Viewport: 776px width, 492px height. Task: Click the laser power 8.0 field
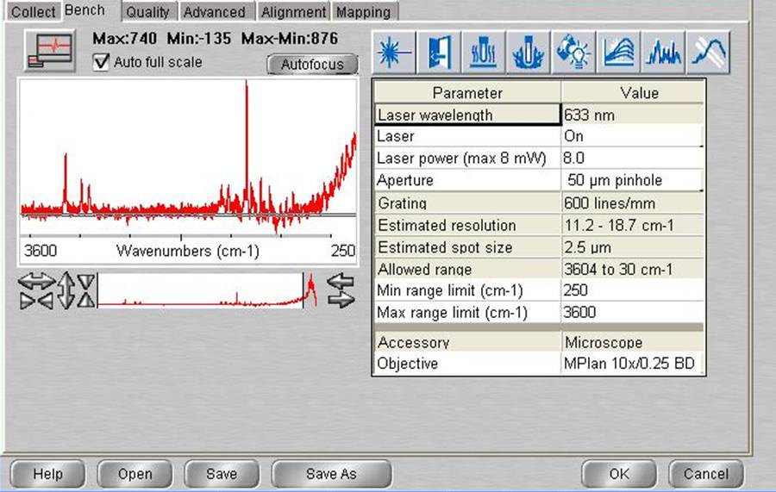(x=633, y=159)
